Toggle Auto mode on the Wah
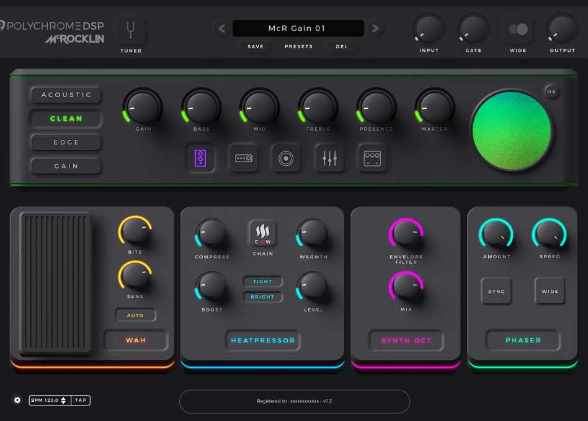 coord(135,315)
